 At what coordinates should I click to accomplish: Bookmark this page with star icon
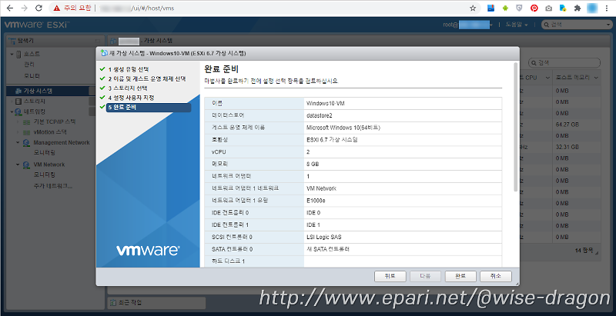point(473,8)
